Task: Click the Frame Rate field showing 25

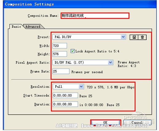Action: tap(61, 71)
